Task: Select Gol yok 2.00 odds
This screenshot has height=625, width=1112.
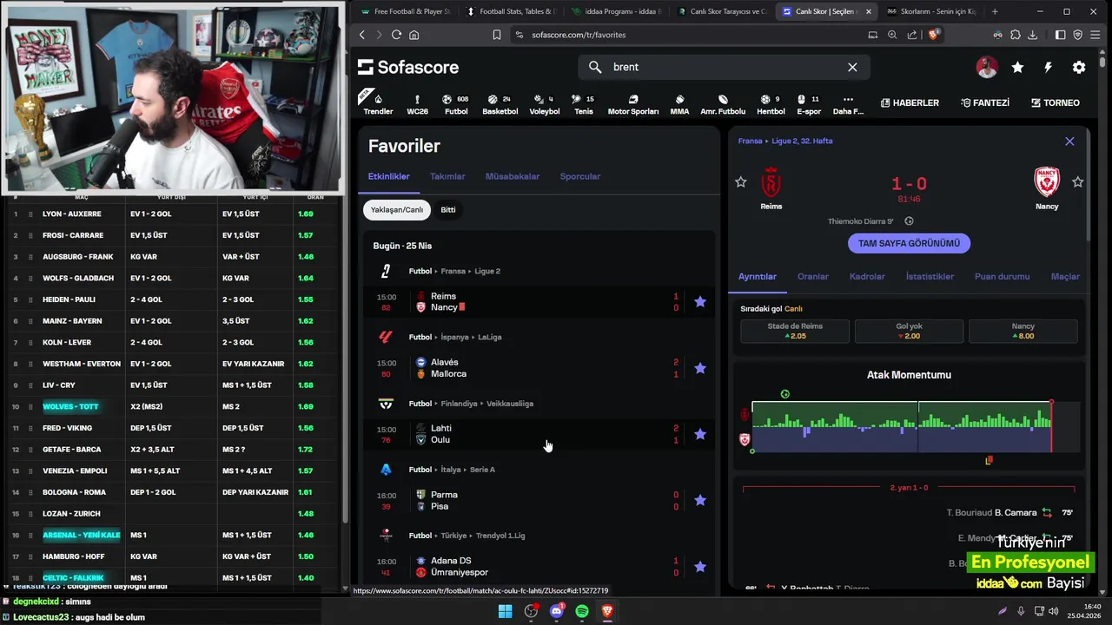Action: coord(909,331)
